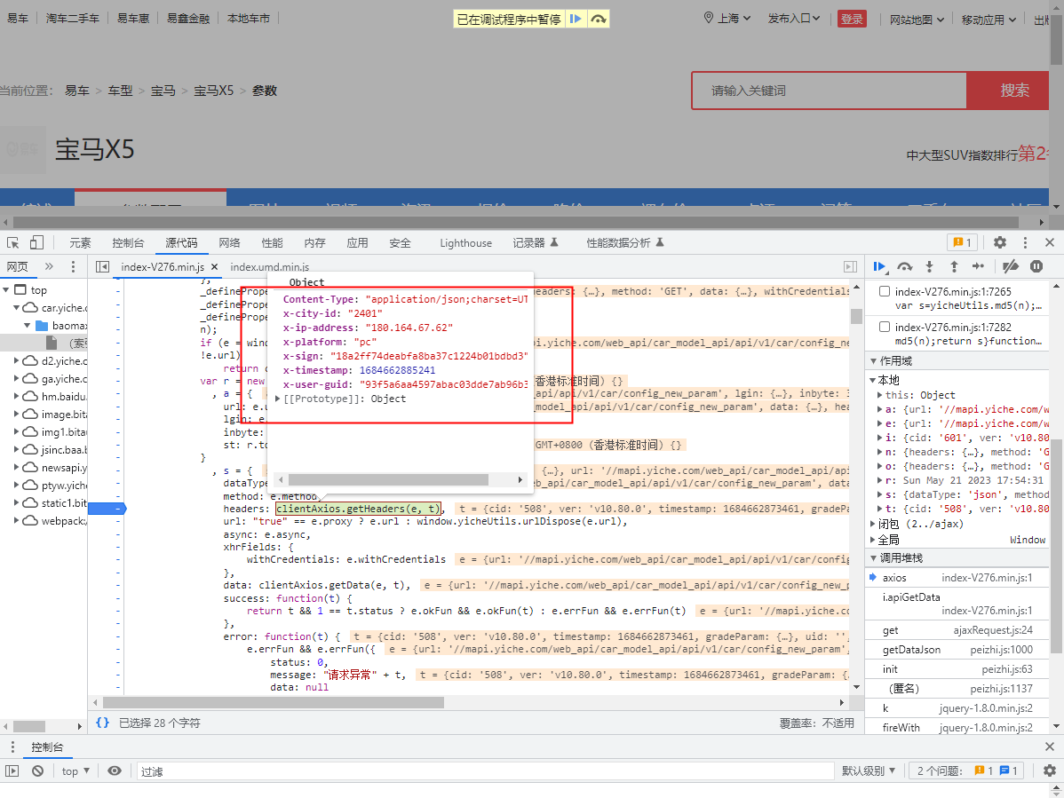Resume execution in debugger toolbar
This screenshot has height=798, width=1064.
tap(879, 266)
